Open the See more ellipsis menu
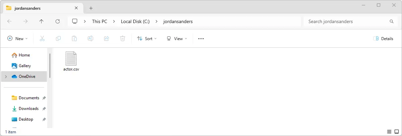The height and width of the screenshot is (136, 402). [201, 39]
